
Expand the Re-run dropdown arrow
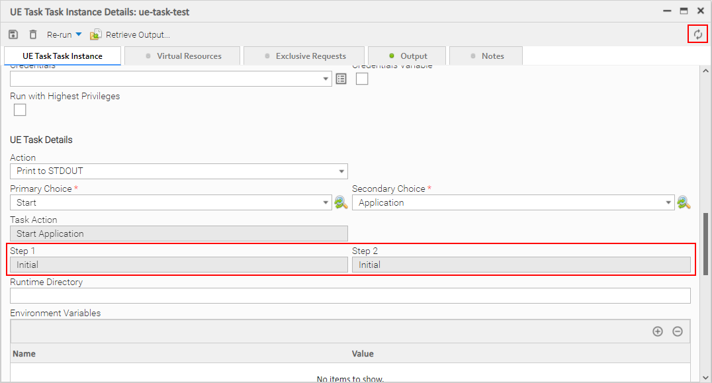click(x=79, y=34)
